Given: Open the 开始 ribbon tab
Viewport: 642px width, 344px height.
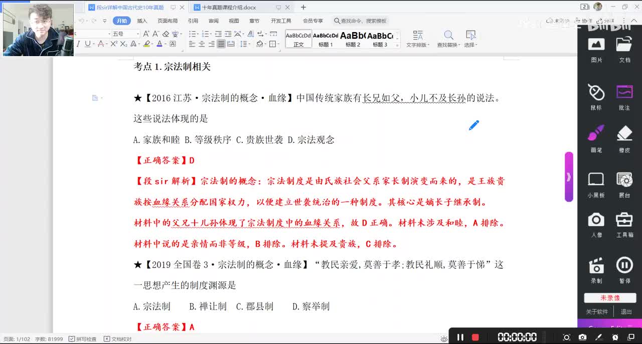Looking at the screenshot, I should point(122,21).
